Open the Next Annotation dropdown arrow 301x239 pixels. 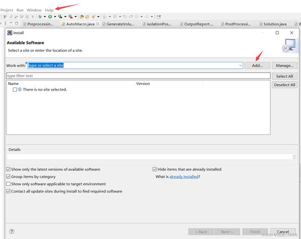coord(110,17)
